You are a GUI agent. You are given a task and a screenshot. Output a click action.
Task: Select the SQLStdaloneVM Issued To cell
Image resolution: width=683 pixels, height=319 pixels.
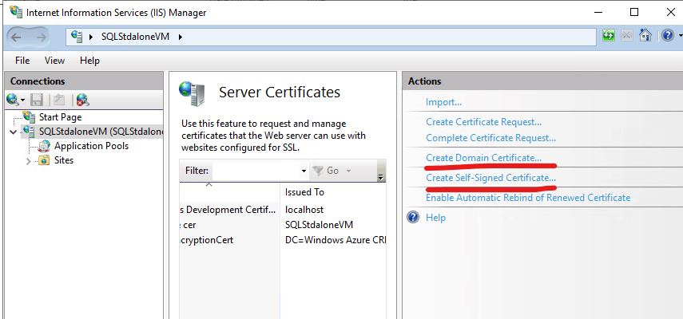pyautogui.click(x=319, y=225)
